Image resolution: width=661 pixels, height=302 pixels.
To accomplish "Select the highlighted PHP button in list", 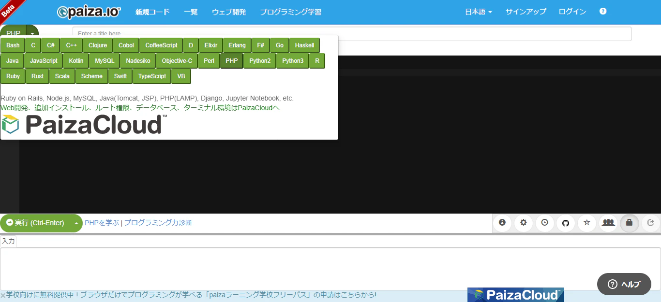I will [232, 61].
